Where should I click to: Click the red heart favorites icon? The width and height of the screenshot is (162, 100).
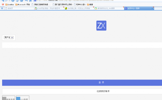3,4
